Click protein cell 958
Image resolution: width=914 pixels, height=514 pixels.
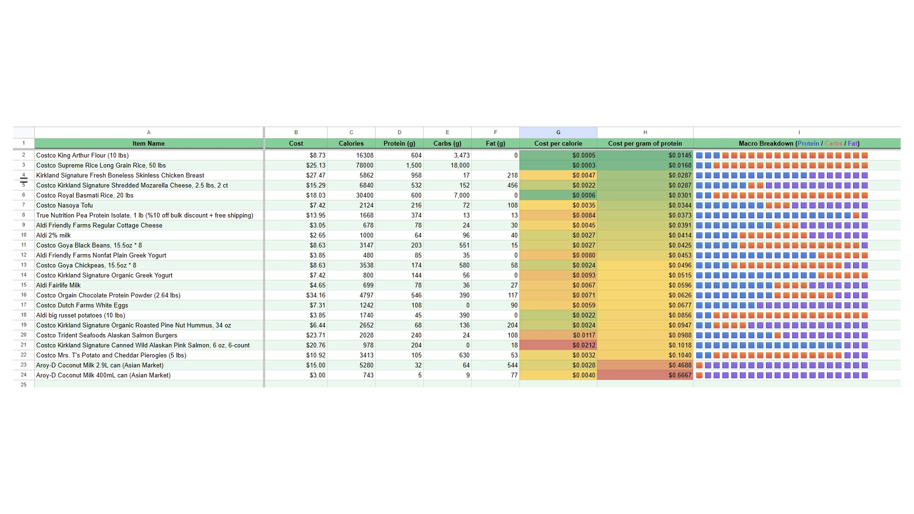(399, 175)
